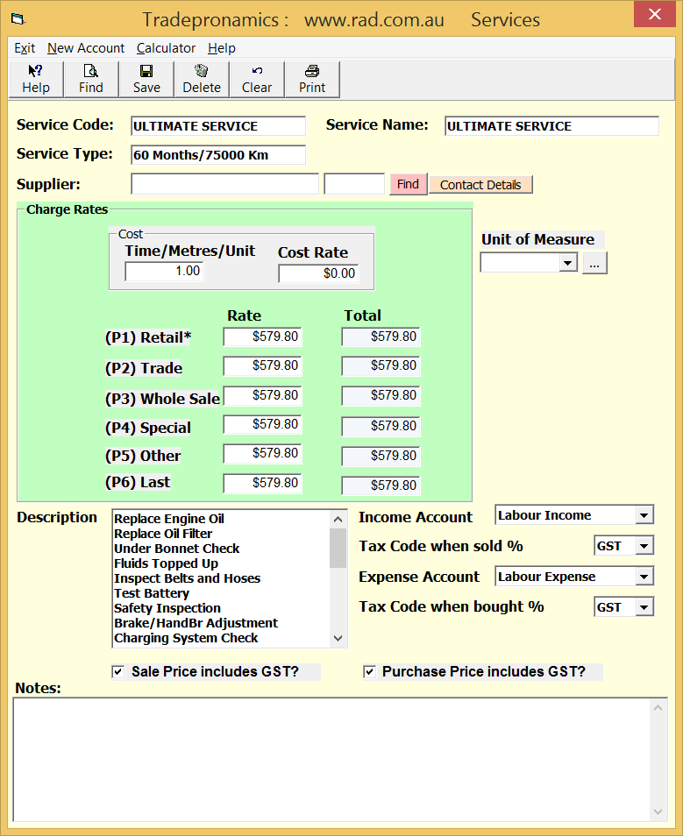
Task: Select 'Charging System Check' description line
Action: [x=186, y=638]
